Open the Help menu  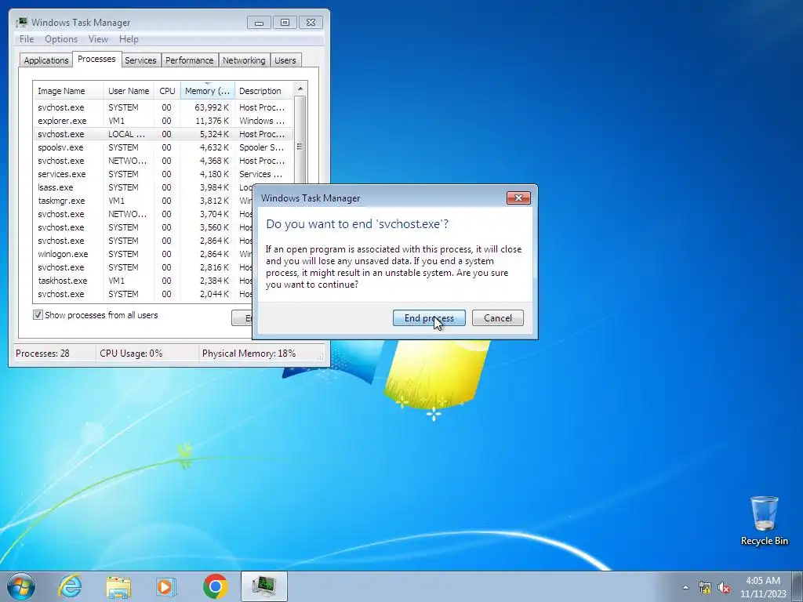point(129,39)
